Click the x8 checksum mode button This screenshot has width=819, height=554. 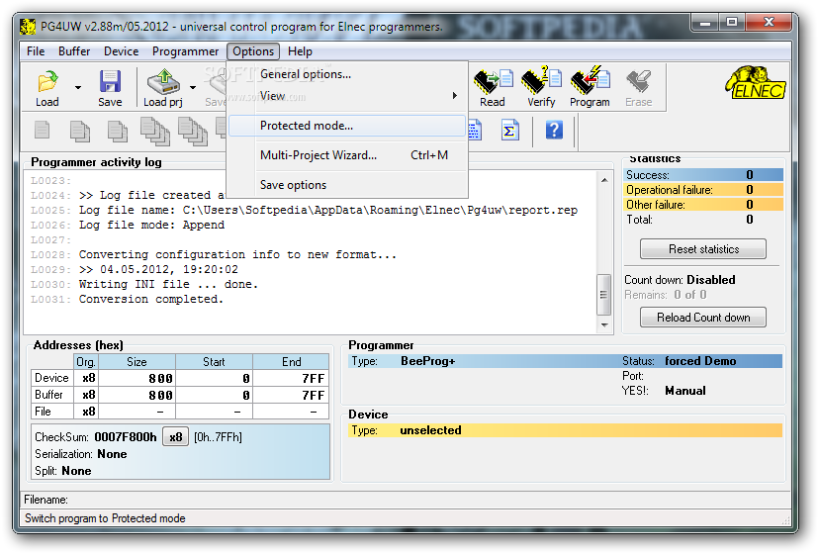point(175,437)
